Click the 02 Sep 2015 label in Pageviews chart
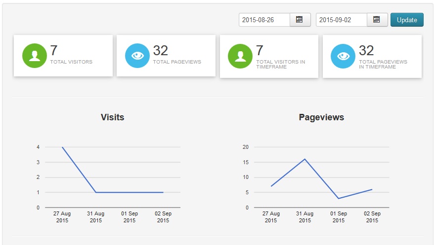436x245 pixels. [x=372, y=217]
